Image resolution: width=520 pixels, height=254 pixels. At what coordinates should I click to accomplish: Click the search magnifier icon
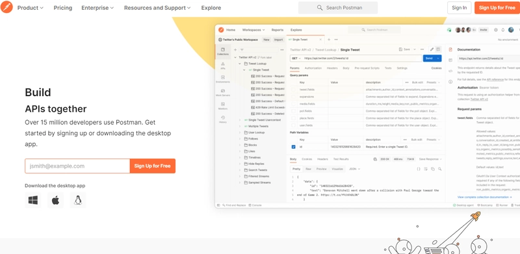[x=320, y=8]
